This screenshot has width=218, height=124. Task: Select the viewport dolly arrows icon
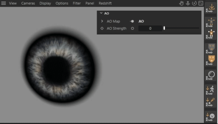coord(188,3)
